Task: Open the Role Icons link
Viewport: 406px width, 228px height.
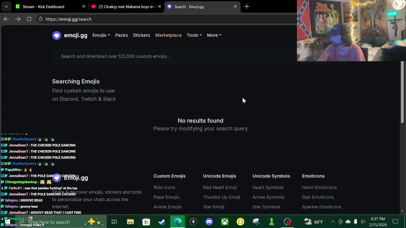Action: click(164, 187)
